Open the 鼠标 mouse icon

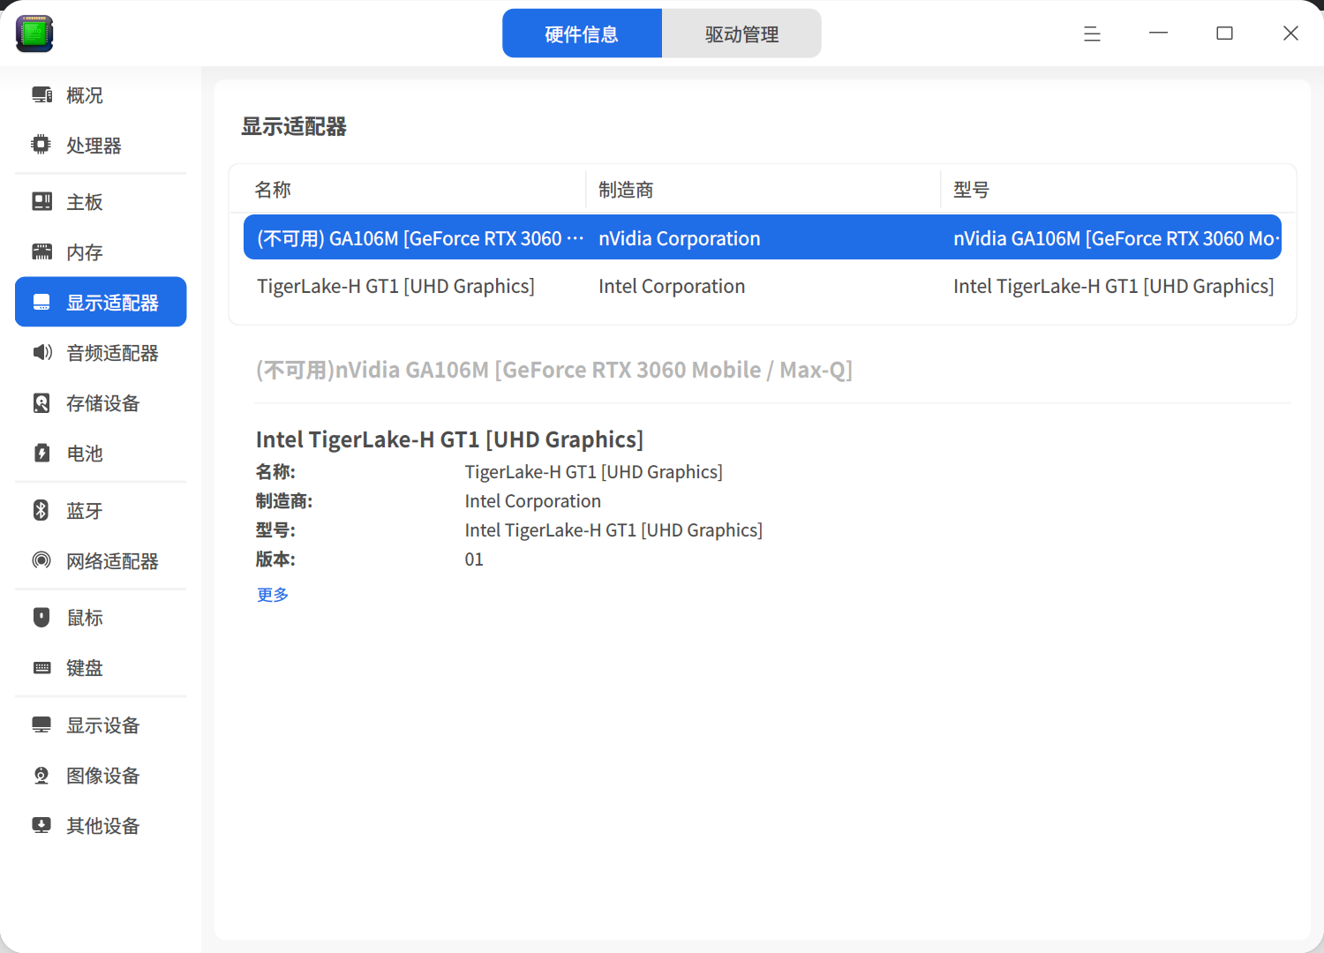pos(41,618)
